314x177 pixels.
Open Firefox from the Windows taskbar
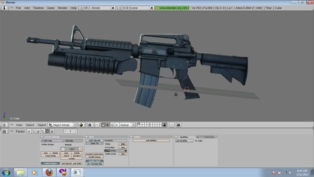pyautogui.click(x=49, y=172)
